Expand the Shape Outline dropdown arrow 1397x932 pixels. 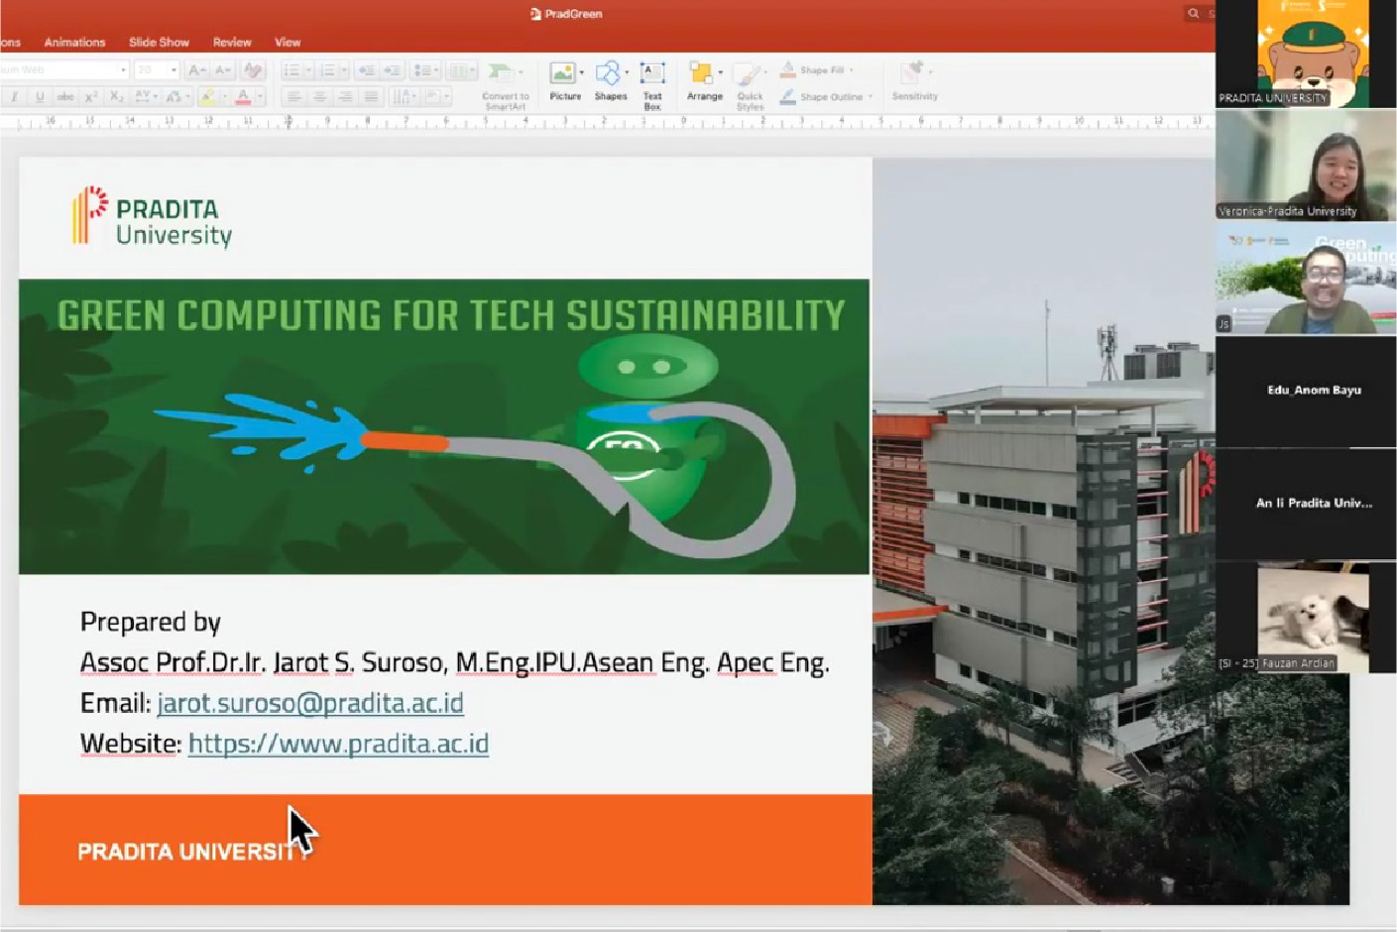871,97
